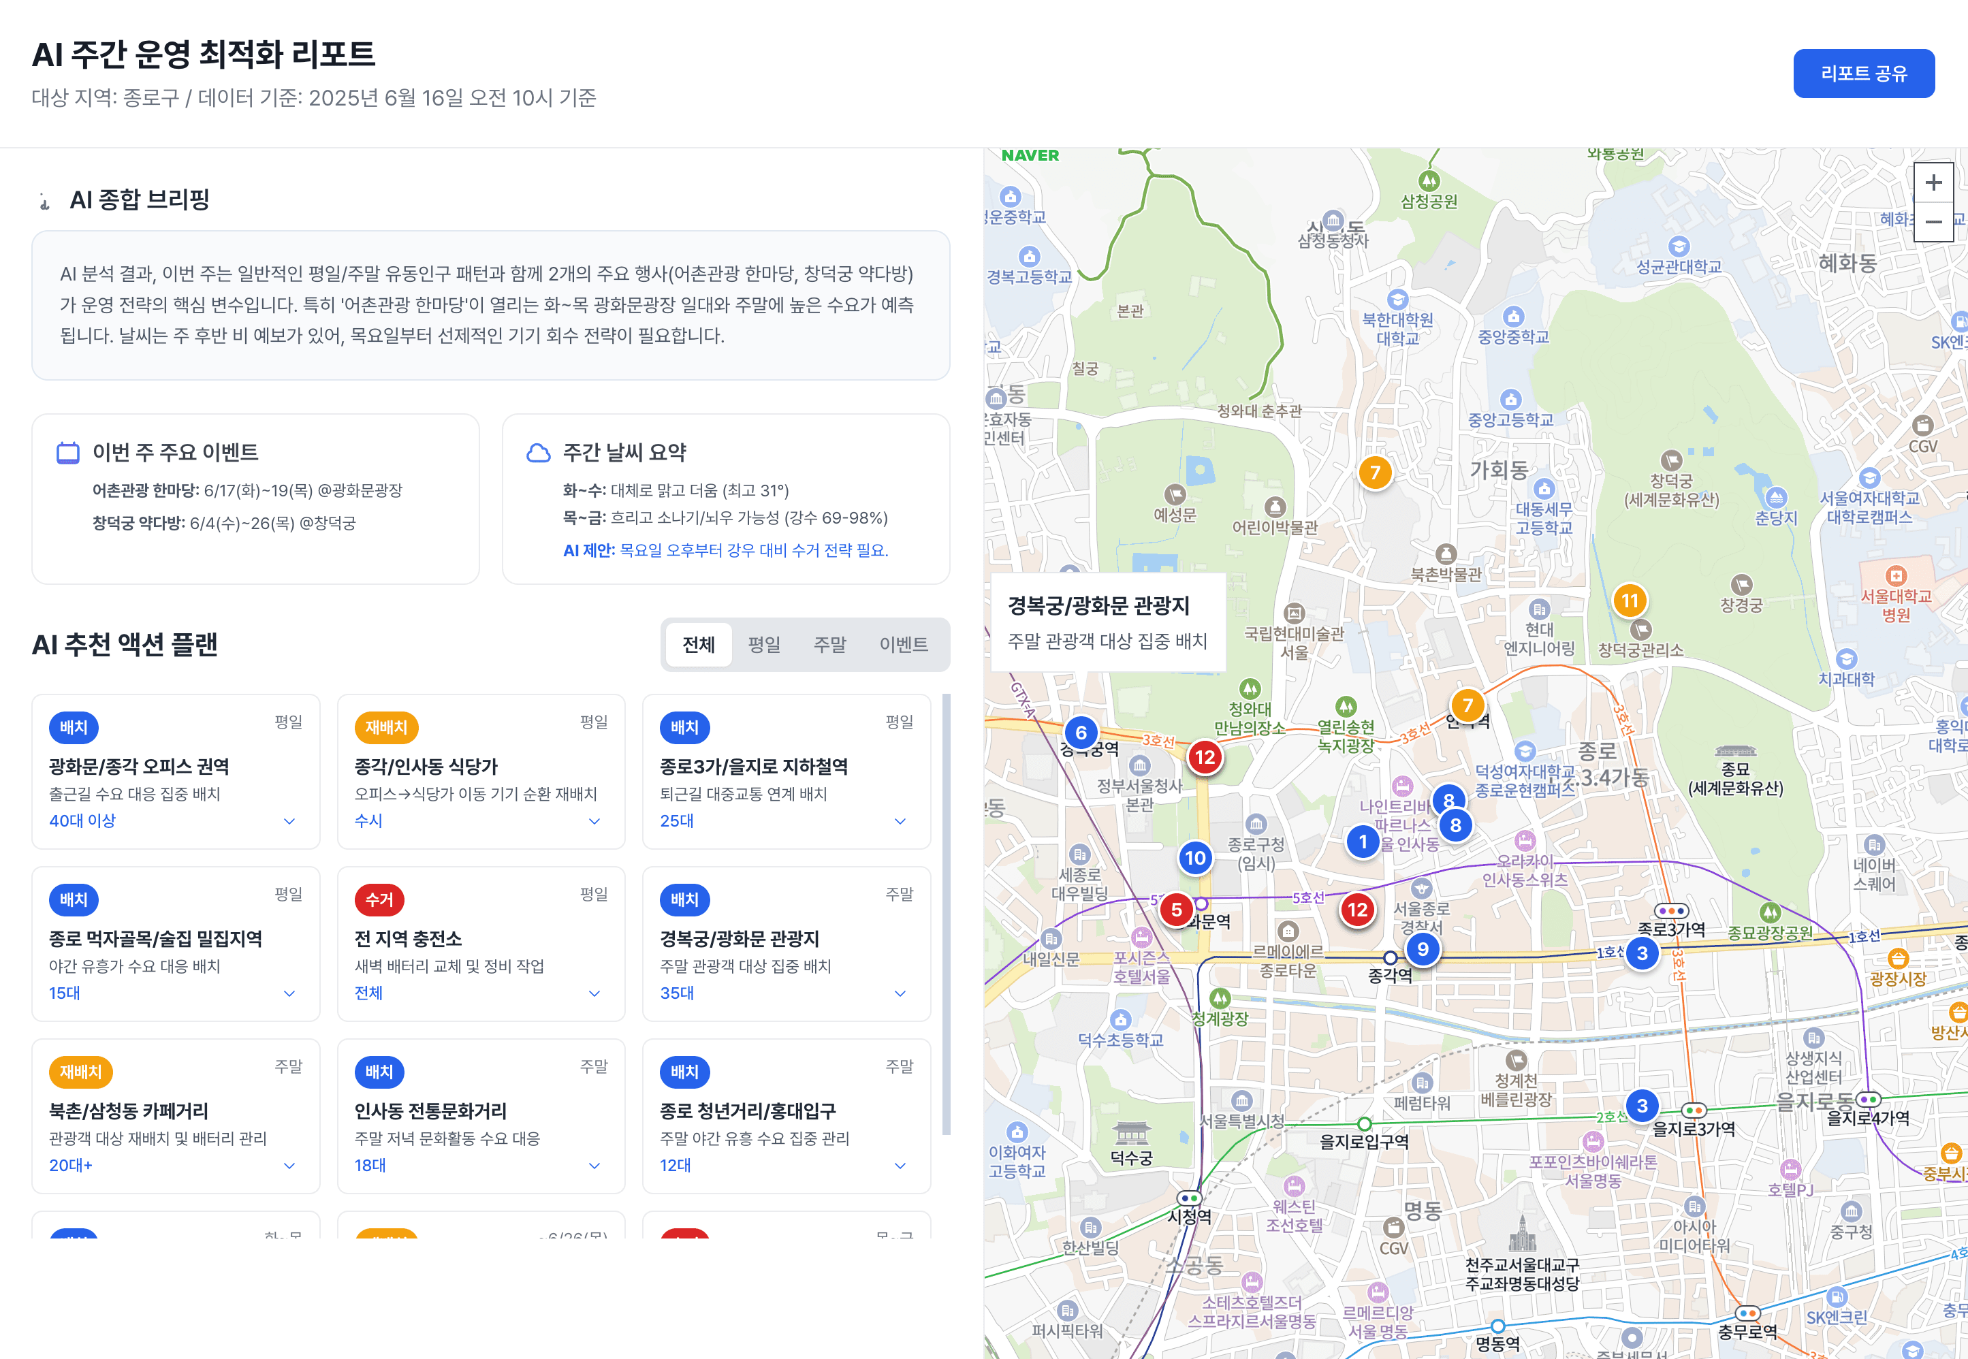
Task: Click the blue map marker number 10
Action: click(x=1195, y=857)
